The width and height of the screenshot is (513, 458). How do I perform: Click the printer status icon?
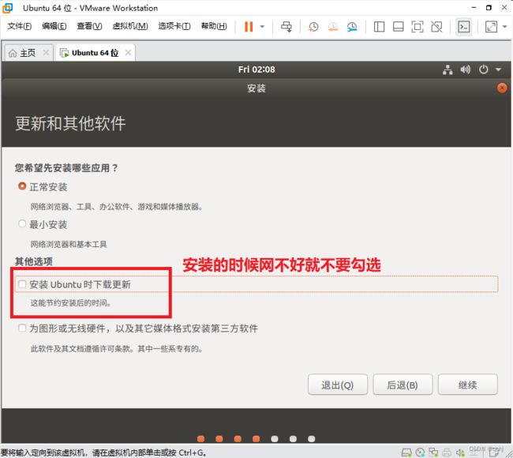pos(447,452)
